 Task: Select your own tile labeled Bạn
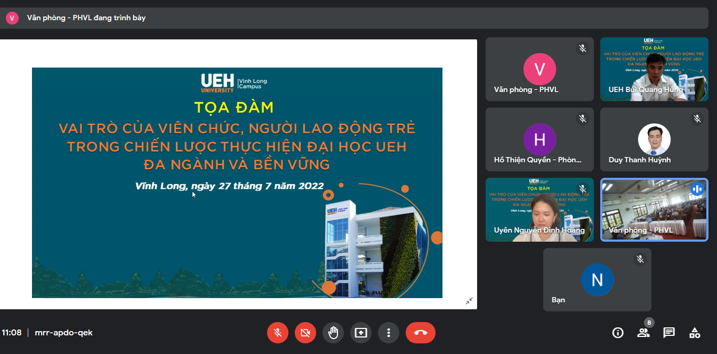pos(597,279)
